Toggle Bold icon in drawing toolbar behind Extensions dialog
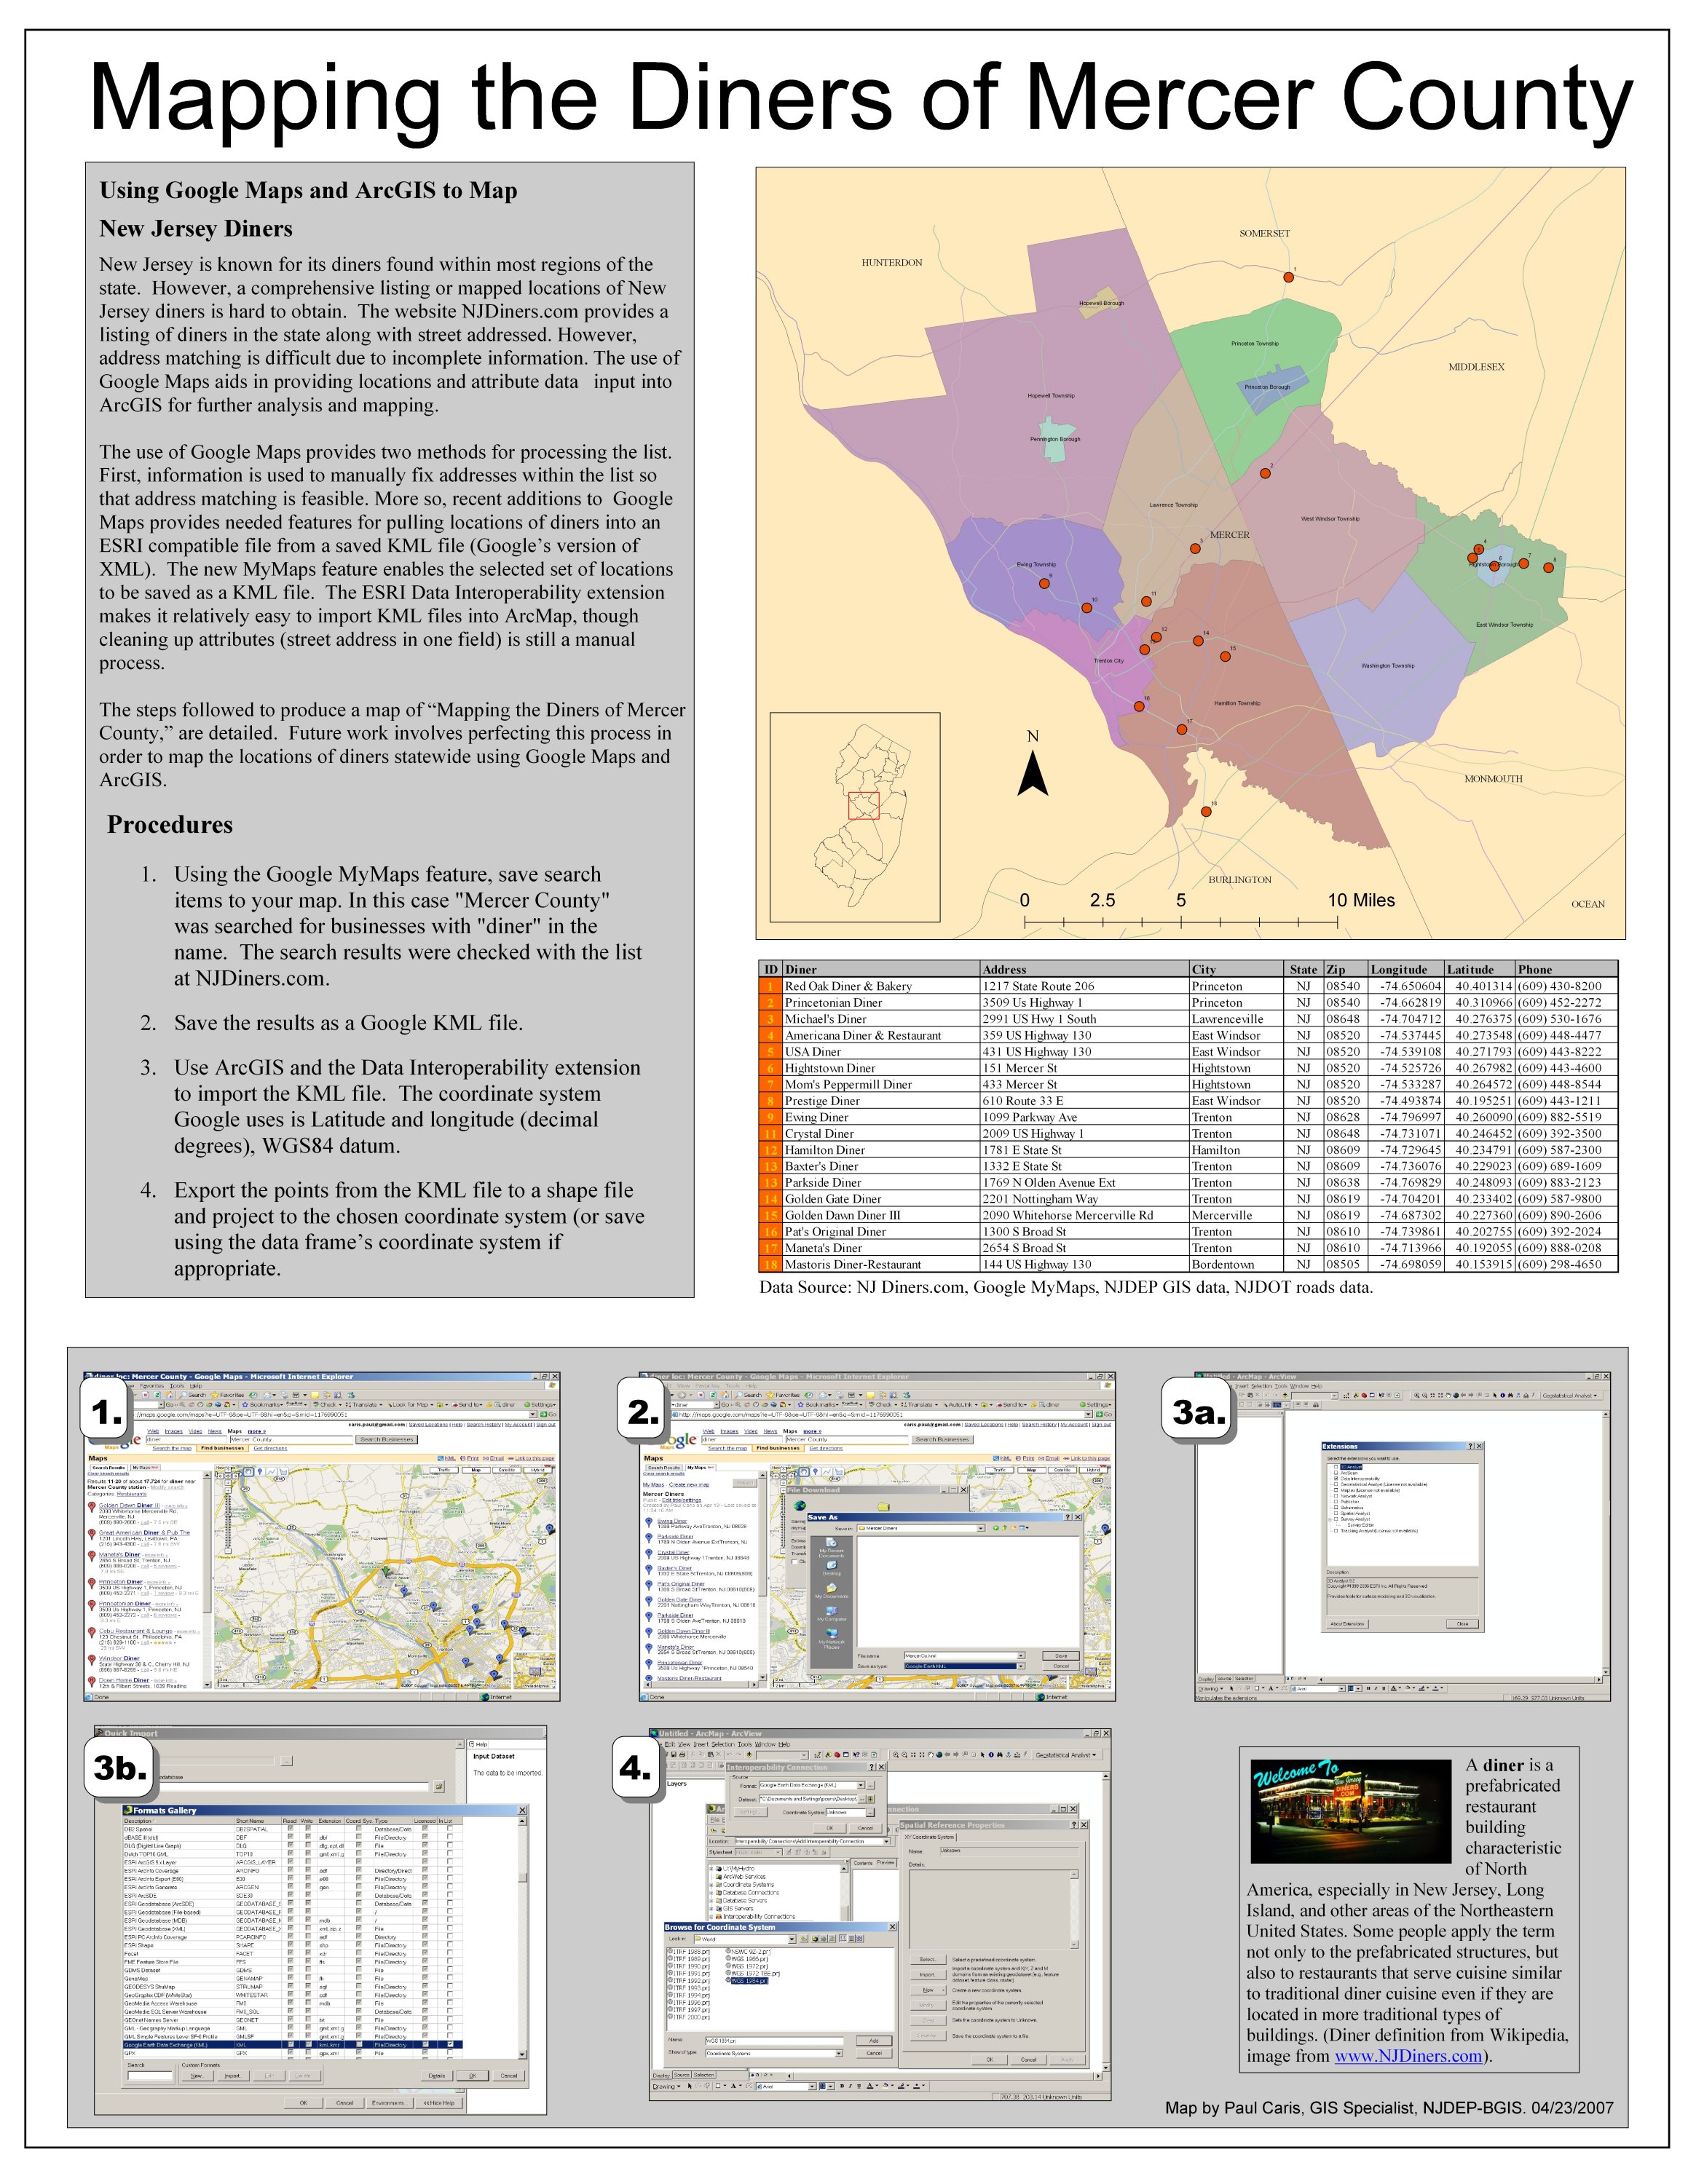This screenshot has height=2184, width=1688. (1368, 1689)
